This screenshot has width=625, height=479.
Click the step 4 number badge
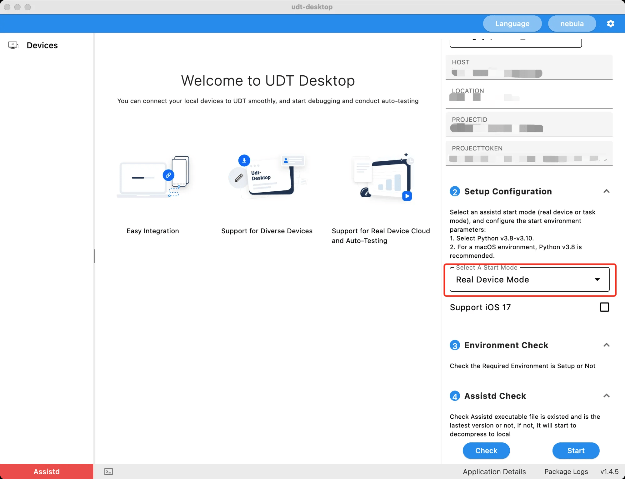(x=455, y=396)
